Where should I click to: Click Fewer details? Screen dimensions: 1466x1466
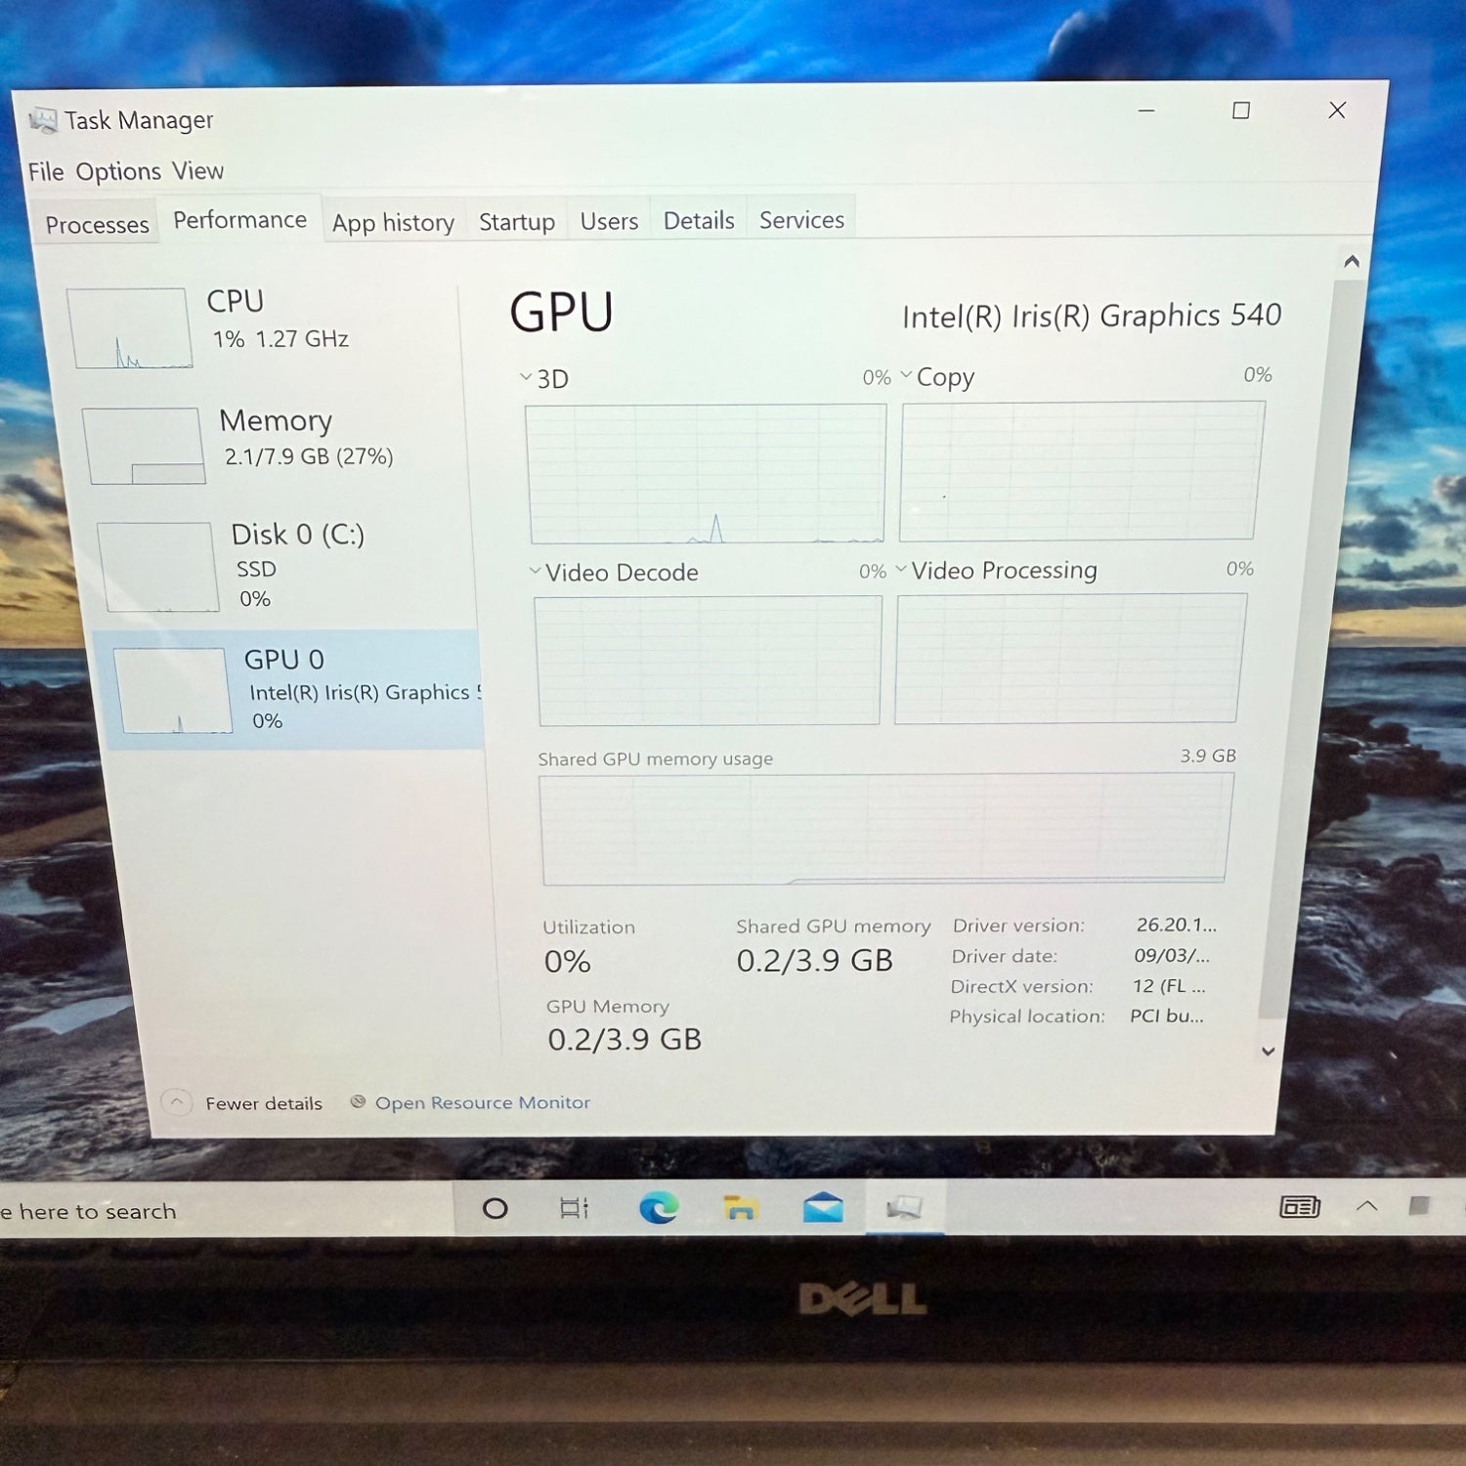pyautogui.click(x=264, y=1103)
